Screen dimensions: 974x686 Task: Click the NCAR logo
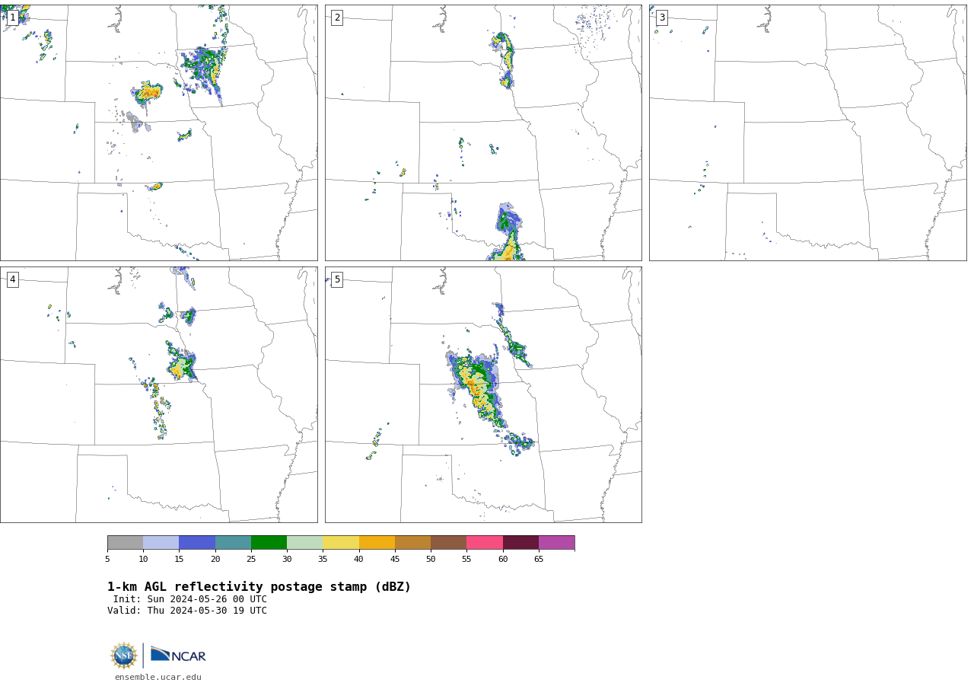[x=178, y=655]
